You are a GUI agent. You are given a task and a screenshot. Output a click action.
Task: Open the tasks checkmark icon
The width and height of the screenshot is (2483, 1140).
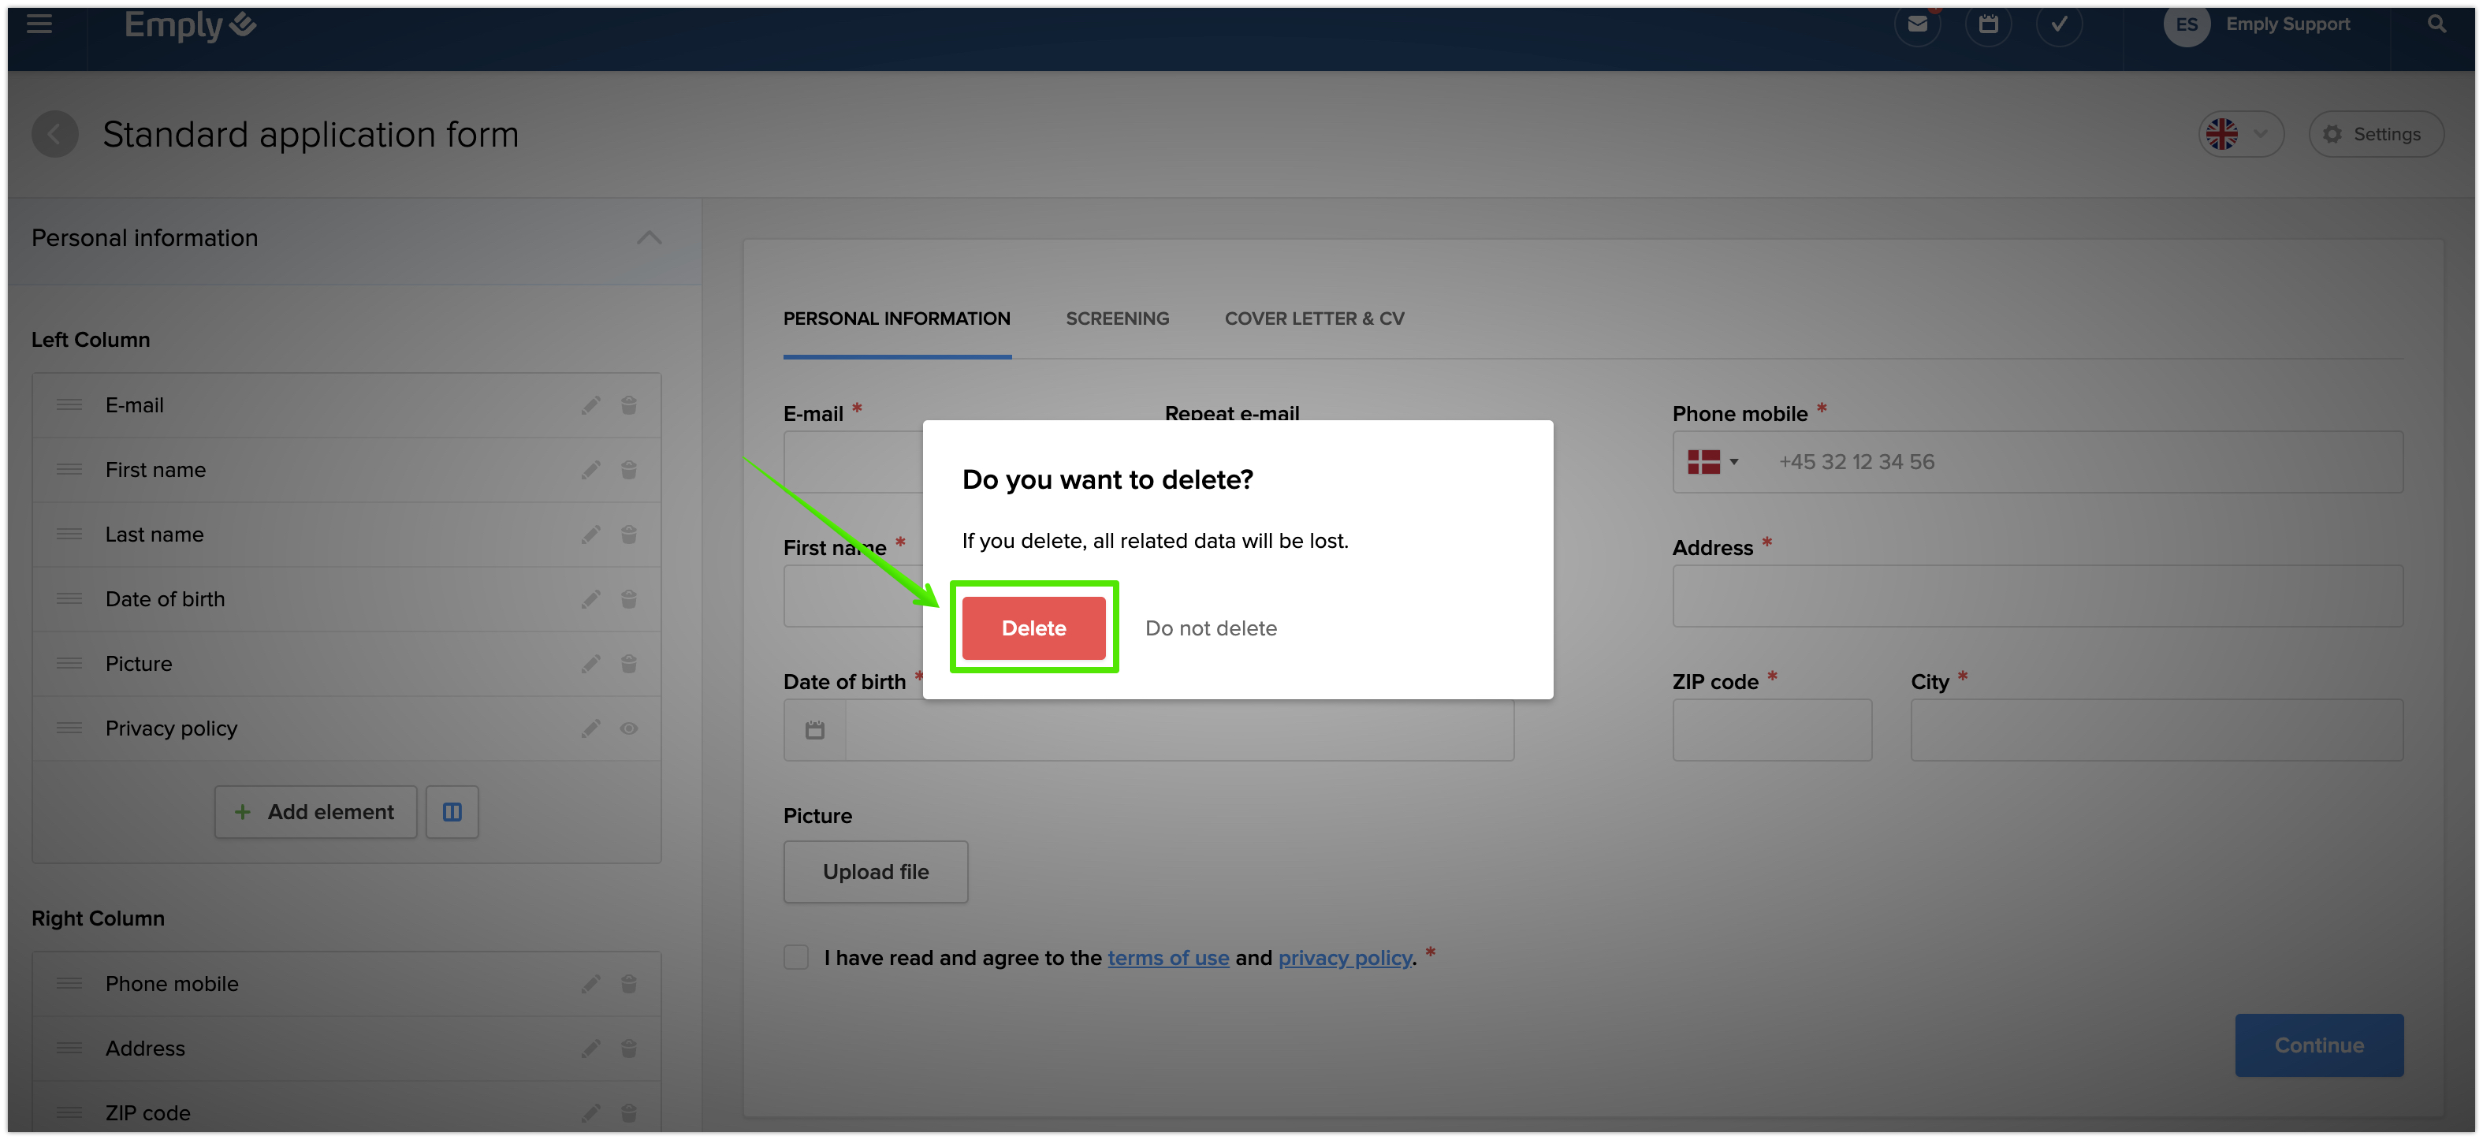(2058, 25)
